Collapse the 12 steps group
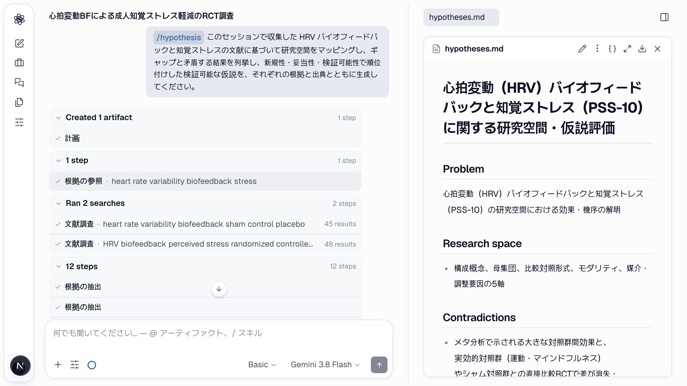Image resolution: width=687 pixels, height=386 pixels. coord(205,266)
